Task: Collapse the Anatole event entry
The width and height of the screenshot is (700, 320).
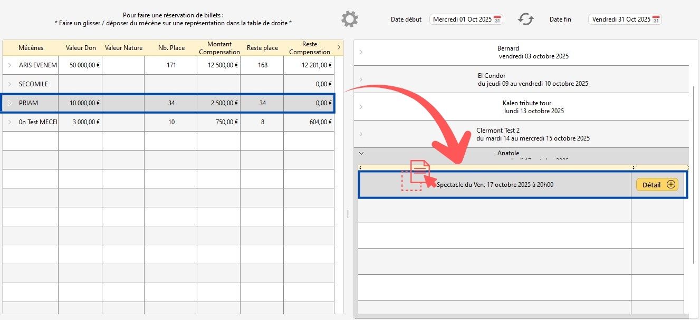Action: pyautogui.click(x=361, y=154)
